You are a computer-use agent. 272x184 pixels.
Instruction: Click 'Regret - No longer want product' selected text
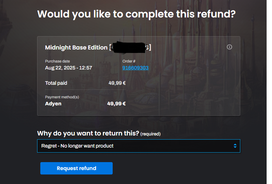click(77, 146)
